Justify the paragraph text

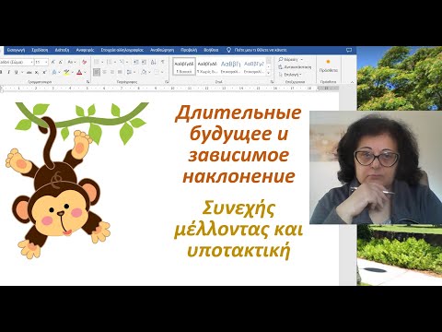120,72
